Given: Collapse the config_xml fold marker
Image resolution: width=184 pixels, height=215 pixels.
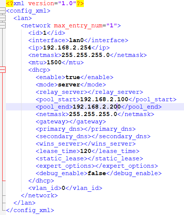Looking at the screenshot, I should [x=3, y=11].
